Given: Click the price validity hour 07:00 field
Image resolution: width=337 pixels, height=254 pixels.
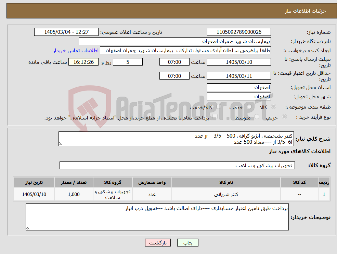Looking at the screenshot, I should tap(174, 76).
